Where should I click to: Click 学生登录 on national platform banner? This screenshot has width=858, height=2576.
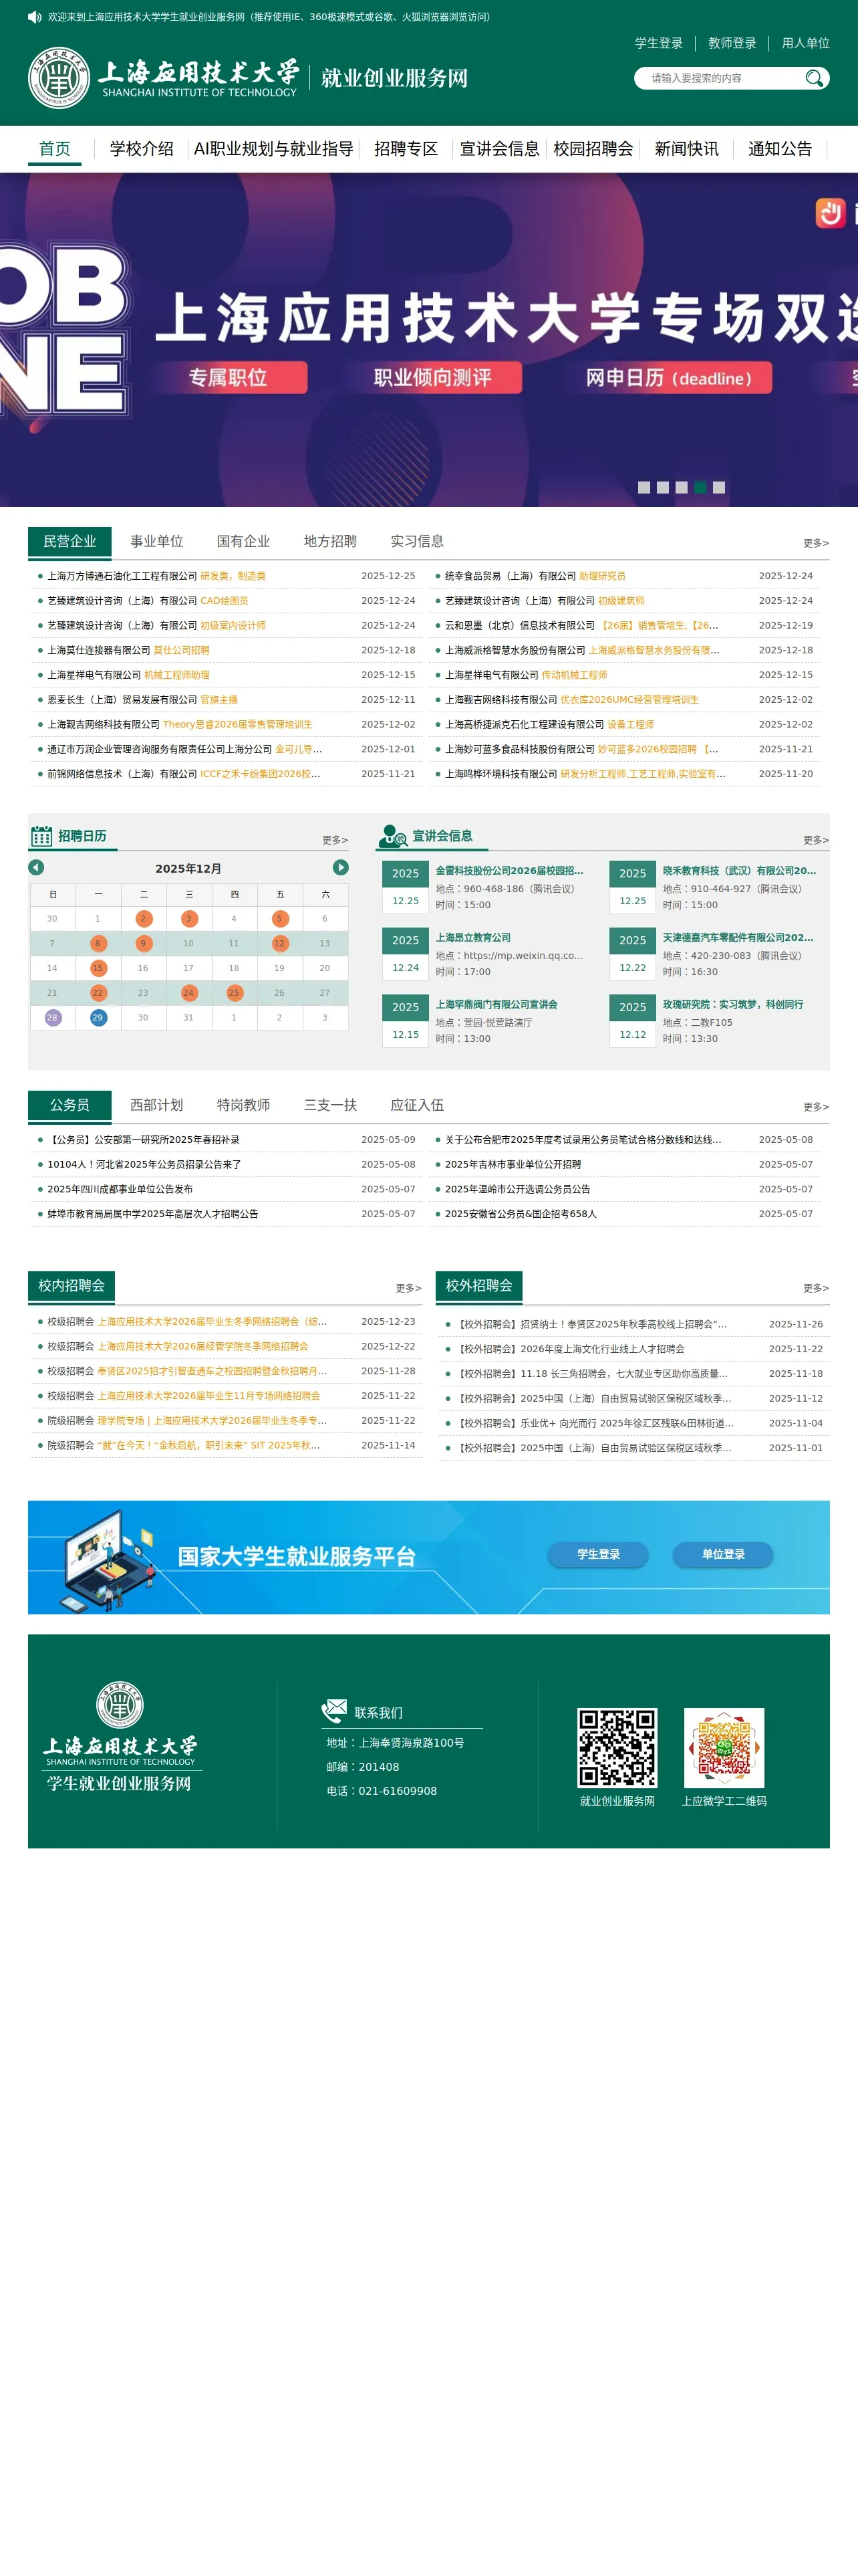pyautogui.click(x=598, y=1554)
